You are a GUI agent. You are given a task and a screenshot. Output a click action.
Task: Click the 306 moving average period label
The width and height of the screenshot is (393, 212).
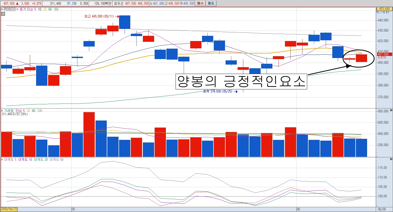[56, 9]
